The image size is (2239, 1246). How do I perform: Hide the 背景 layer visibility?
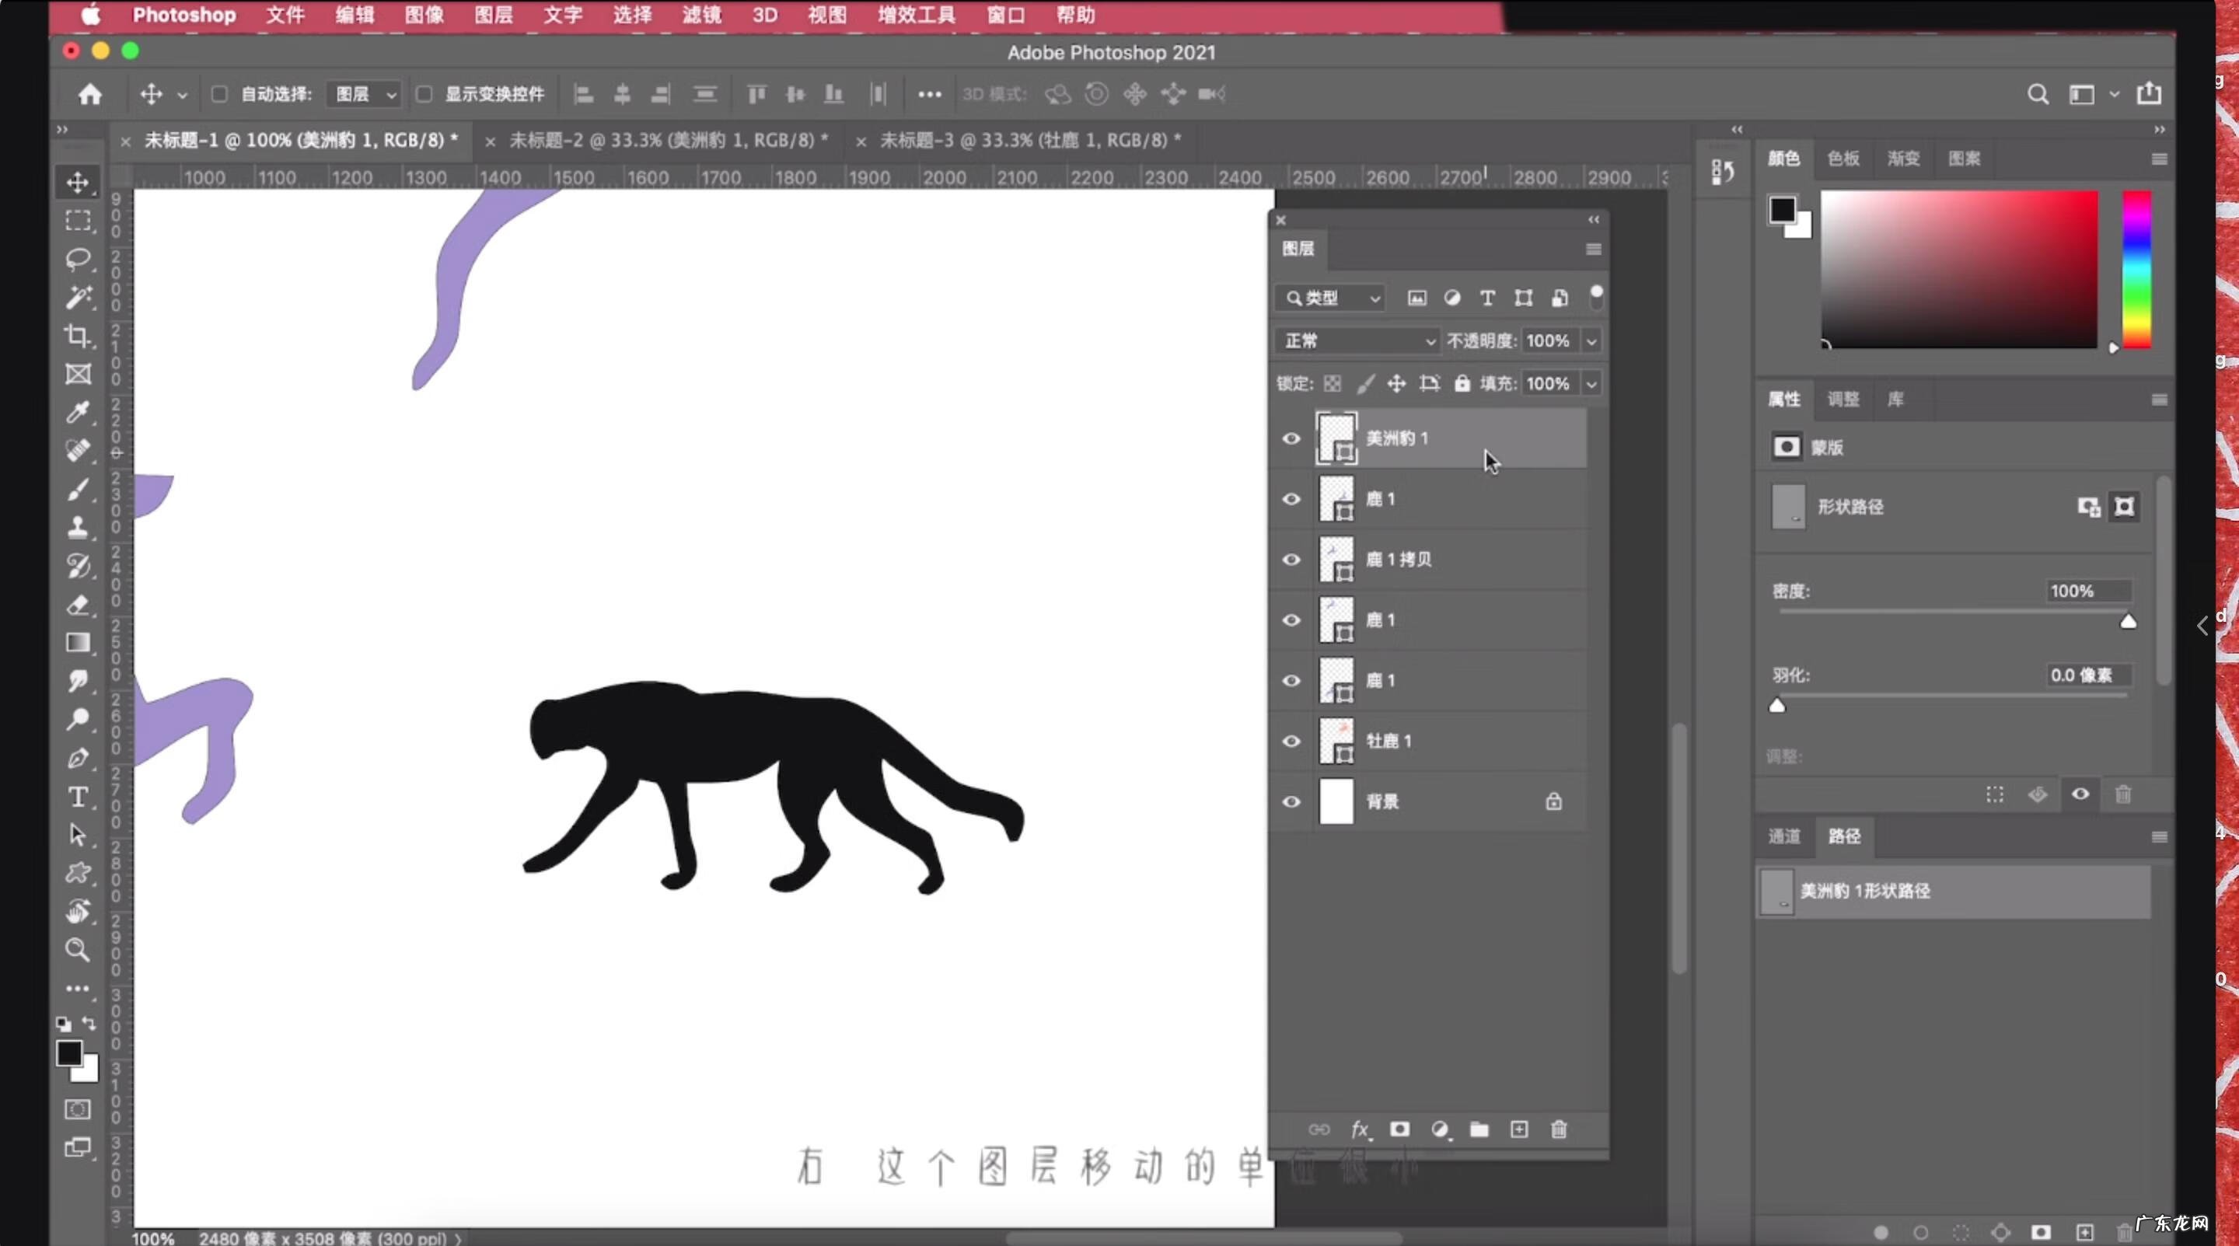point(1291,802)
